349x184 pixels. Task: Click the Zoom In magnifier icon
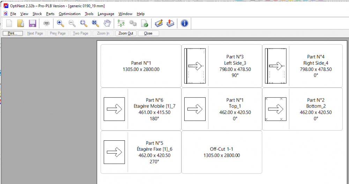coord(60,23)
